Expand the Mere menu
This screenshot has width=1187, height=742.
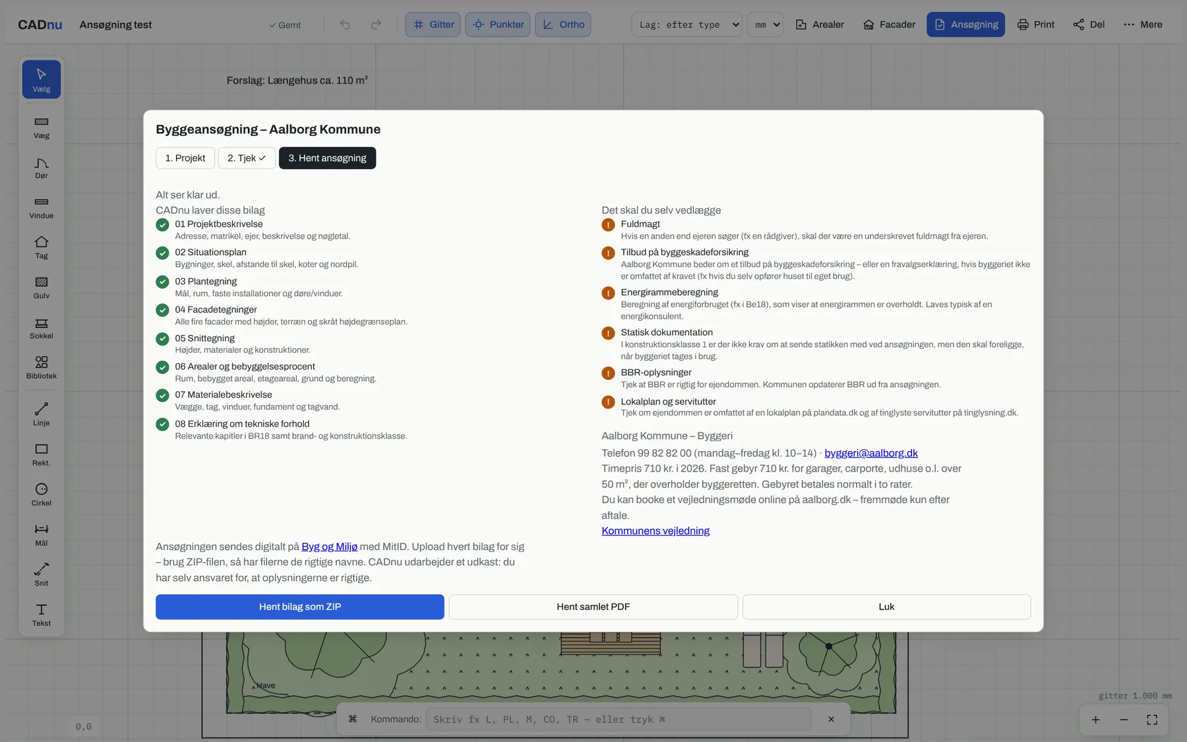coord(1143,24)
